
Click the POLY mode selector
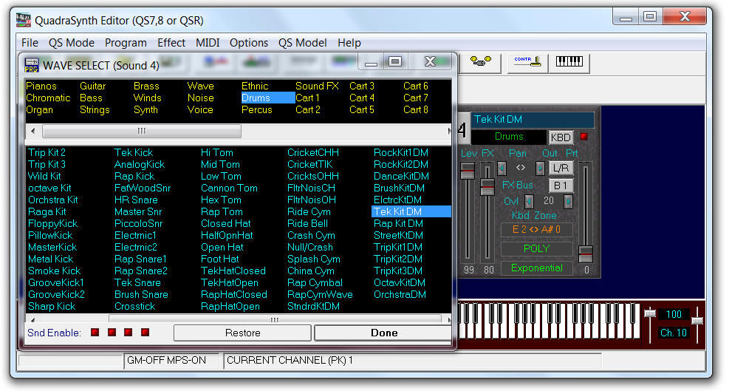[536, 248]
